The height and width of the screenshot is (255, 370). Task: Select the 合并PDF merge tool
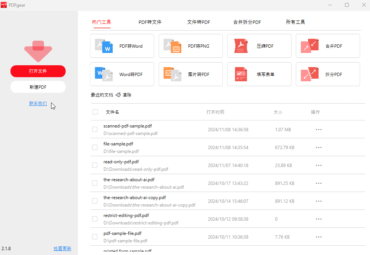point(328,46)
